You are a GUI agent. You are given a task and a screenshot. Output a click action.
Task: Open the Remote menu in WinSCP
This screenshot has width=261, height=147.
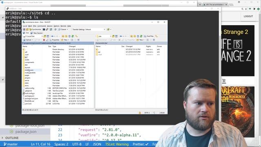click(63, 26)
